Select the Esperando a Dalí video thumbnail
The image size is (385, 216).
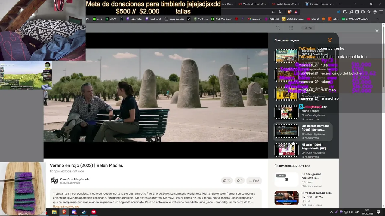pyautogui.click(x=286, y=56)
